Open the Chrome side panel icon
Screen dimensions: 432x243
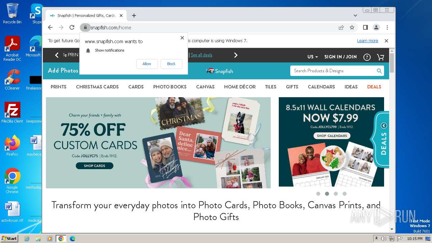(365, 27)
